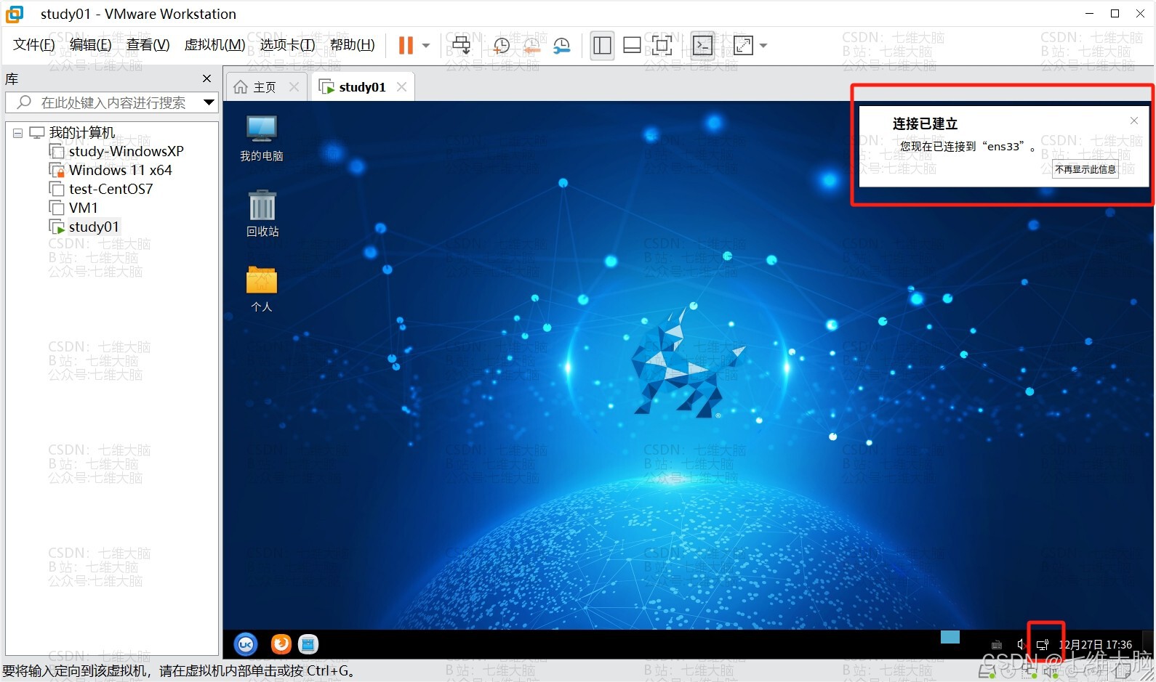Toggle the library sidebar view button
1156x682 pixels.
click(602, 46)
